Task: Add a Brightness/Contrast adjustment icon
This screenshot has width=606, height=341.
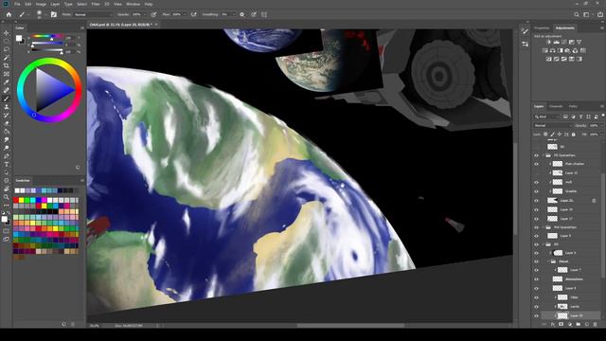Action: click(549, 42)
